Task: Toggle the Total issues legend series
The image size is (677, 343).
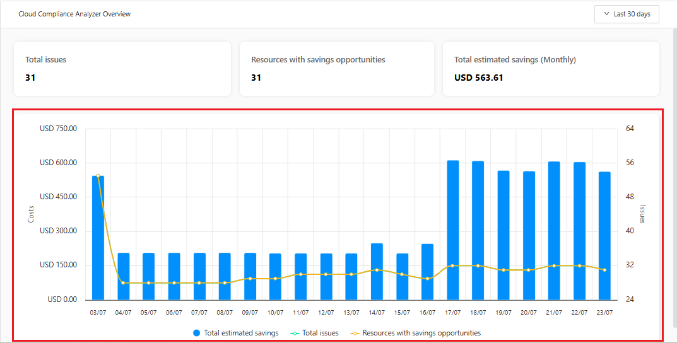Action: click(315, 333)
